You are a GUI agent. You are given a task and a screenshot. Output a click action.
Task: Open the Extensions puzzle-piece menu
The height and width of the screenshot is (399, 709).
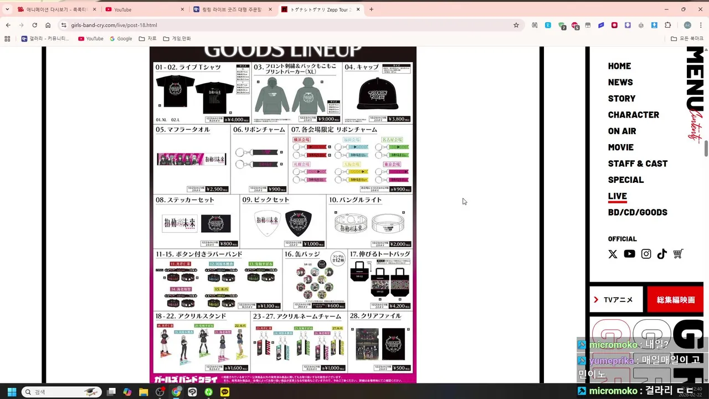pos(668,25)
